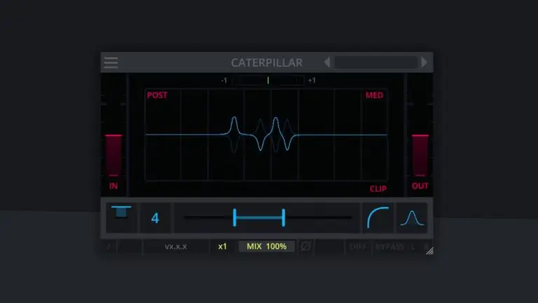Toggle the BYPASS button
538x303 pixels.
point(389,247)
